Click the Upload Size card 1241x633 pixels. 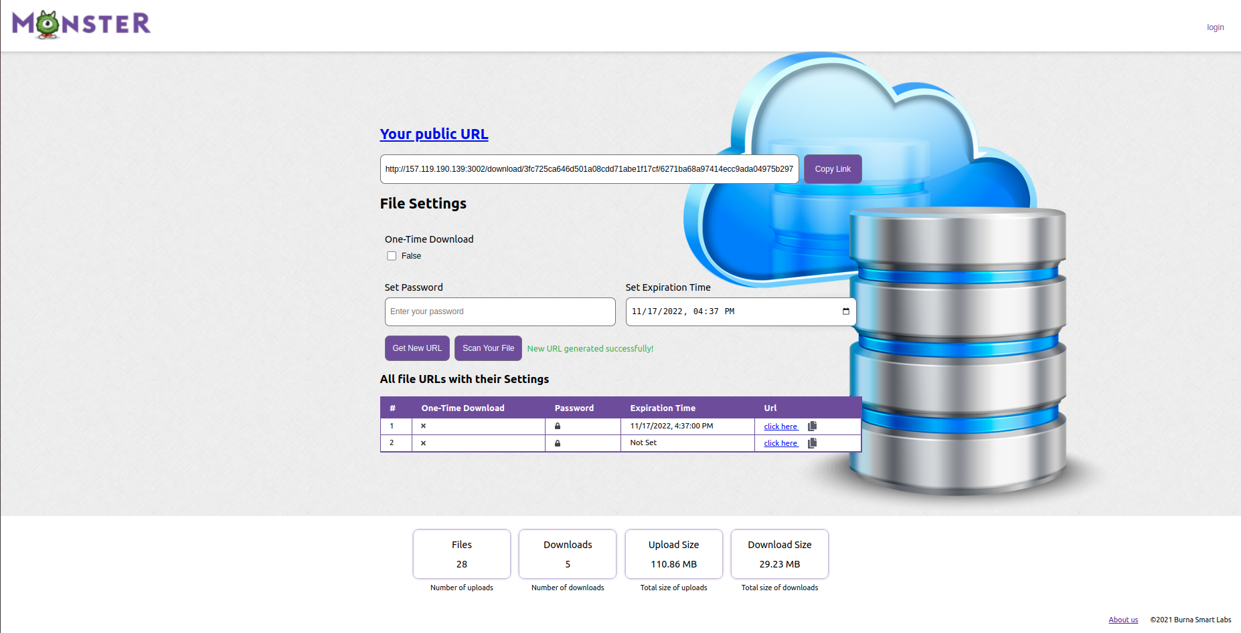[x=674, y=554]
